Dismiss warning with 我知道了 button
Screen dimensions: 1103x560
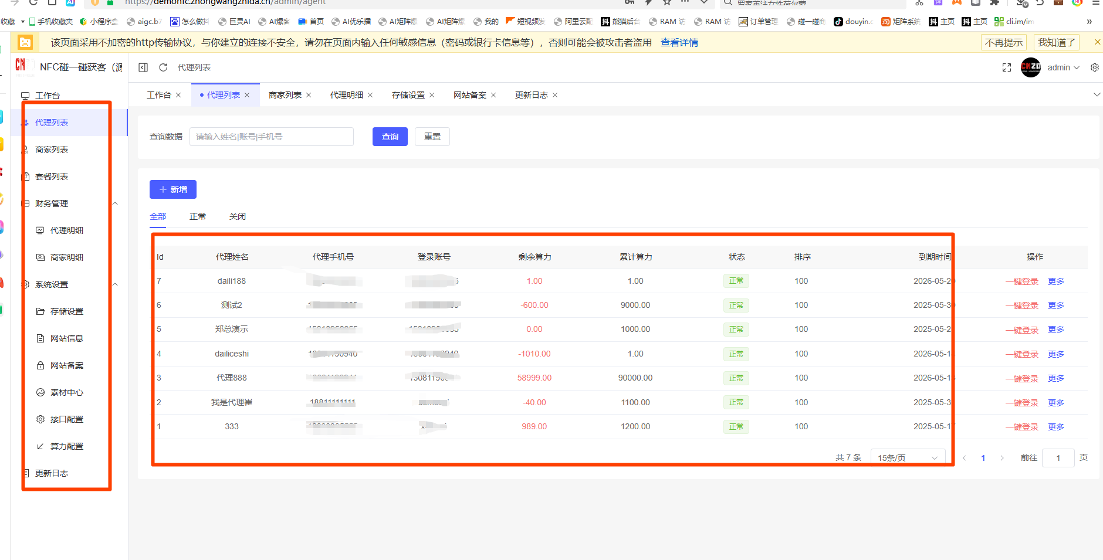[x=1056, y=42]
